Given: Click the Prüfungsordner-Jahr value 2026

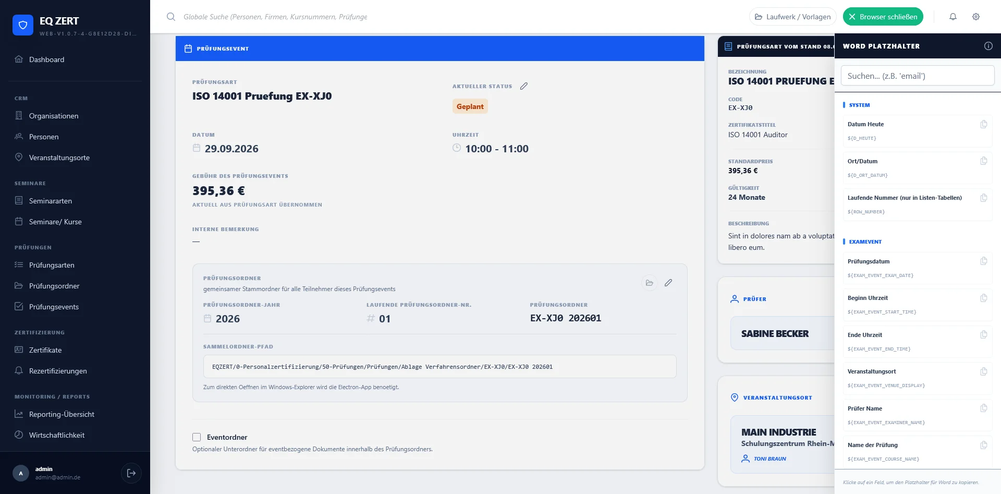Looking at the screenshot, I should point(228,319).
